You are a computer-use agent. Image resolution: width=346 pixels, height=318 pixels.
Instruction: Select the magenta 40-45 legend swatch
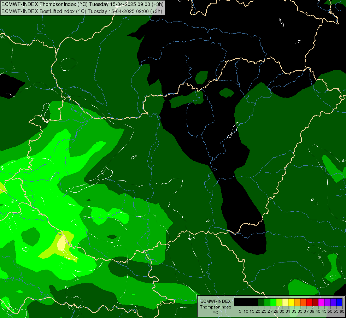321,302
